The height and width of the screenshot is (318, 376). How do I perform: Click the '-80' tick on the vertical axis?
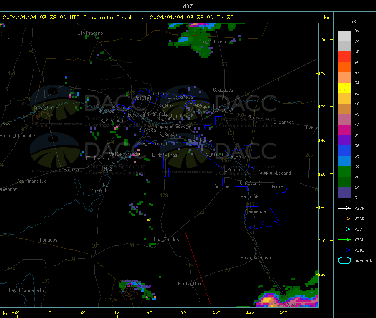click(323, 40)
